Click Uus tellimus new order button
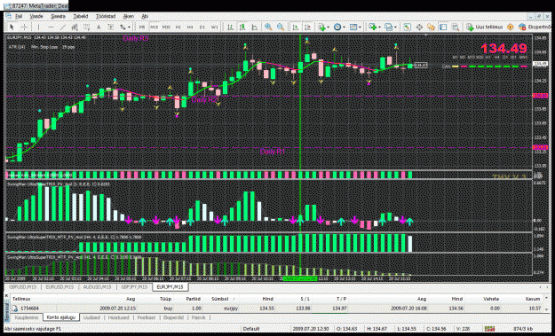 485,27
